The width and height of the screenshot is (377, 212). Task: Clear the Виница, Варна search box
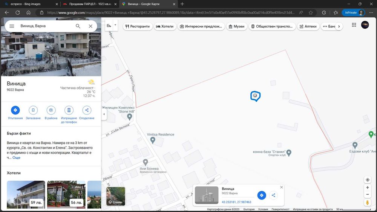[x=90, y=26]
